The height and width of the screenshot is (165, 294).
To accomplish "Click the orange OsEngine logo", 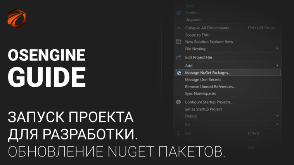I will coord(17,18).
